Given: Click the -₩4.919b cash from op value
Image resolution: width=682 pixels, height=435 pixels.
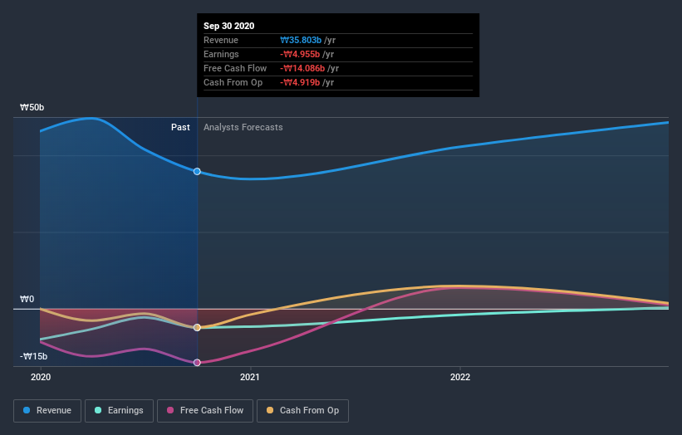Looking at the screenshot, I should coord(300,82).
